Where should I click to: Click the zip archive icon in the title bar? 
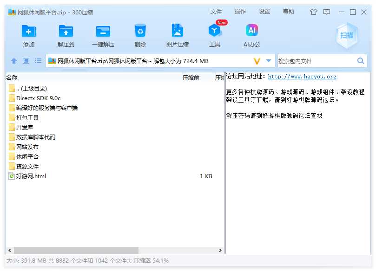[12, 12]
